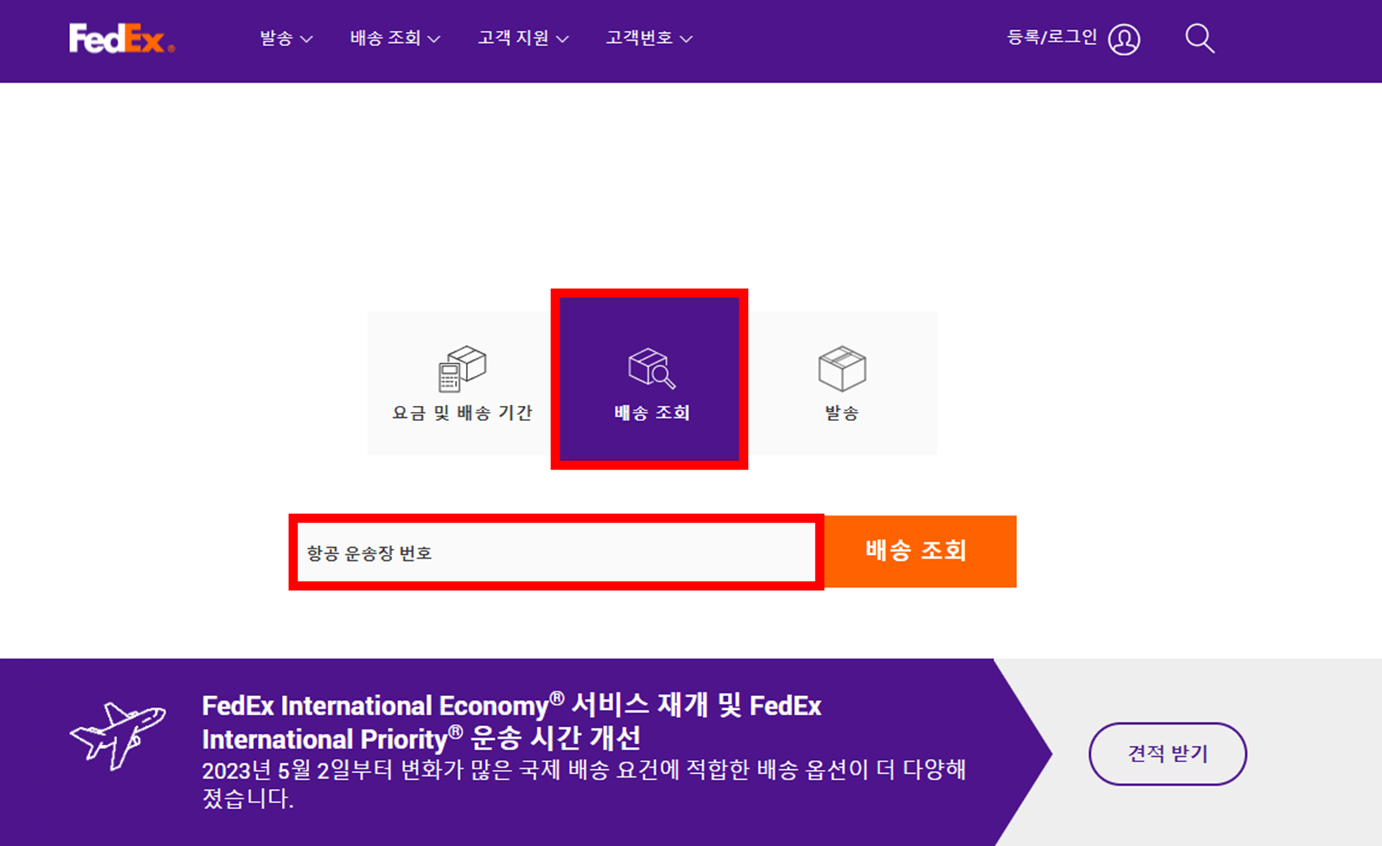This screenshot has height=846, width=1382.
Task: Click the FedEx logo
Action: pos(119,38)
